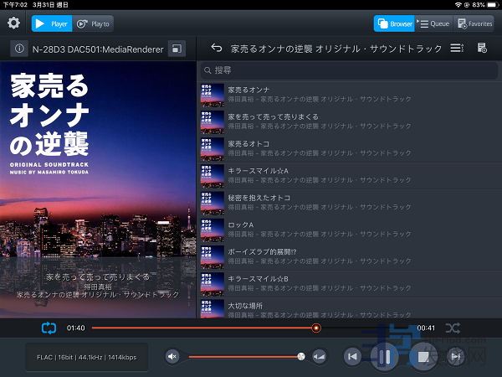
Task: Toggle shuffle playback
Action: click(x=453, y=328)
